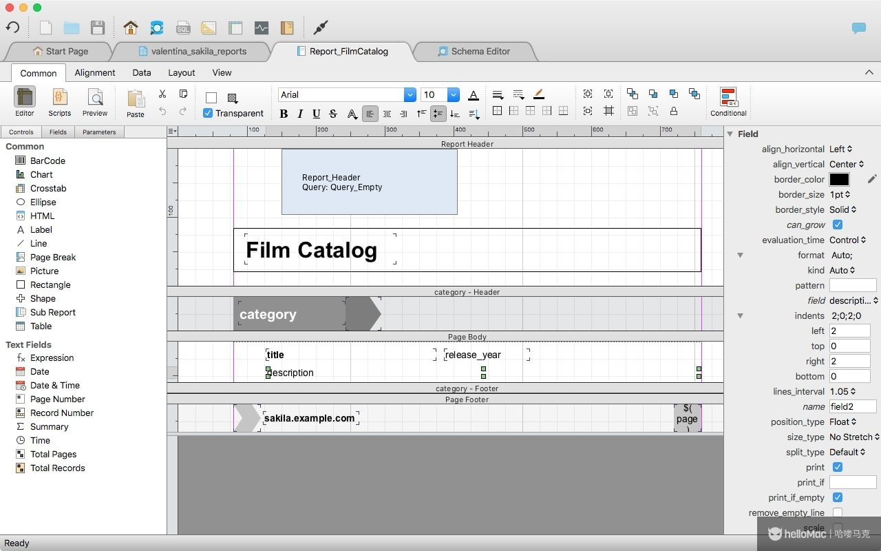
Task: Collapse the indents property group
Action: [741, 315]
